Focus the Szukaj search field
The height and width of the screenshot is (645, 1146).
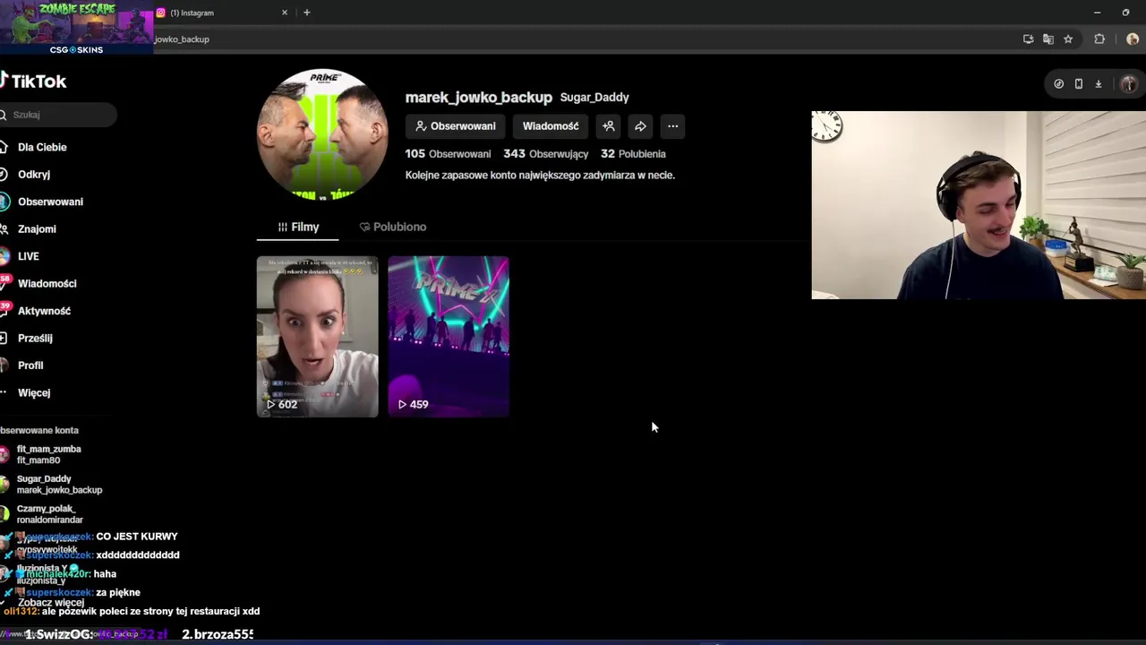click(58, 115)
